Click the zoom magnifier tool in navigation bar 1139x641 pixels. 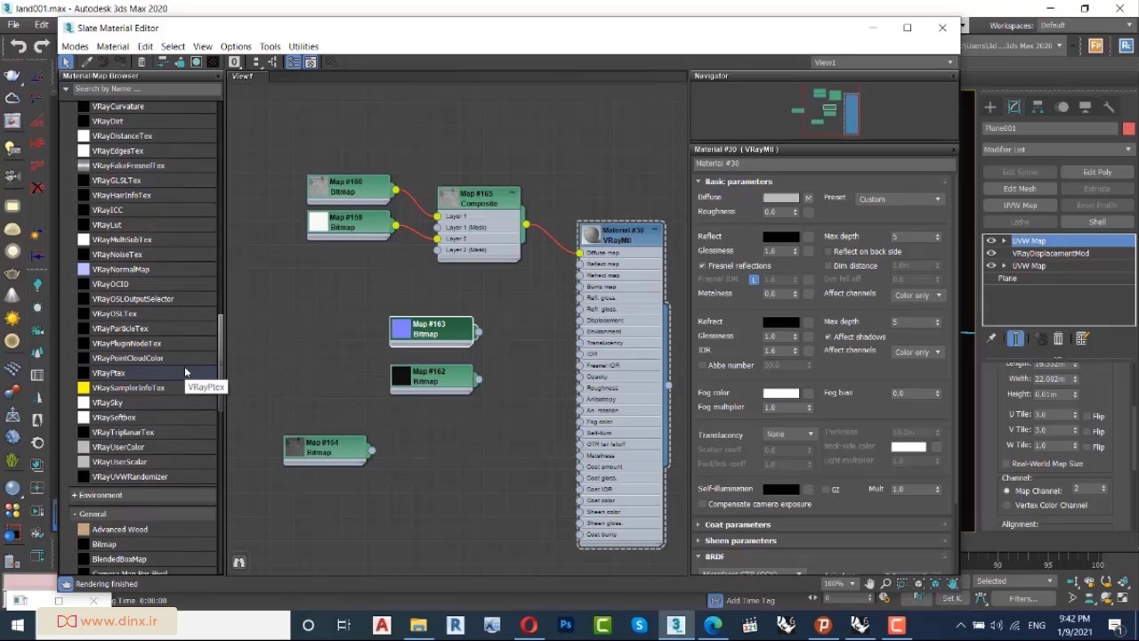click(x=885, y=584)
